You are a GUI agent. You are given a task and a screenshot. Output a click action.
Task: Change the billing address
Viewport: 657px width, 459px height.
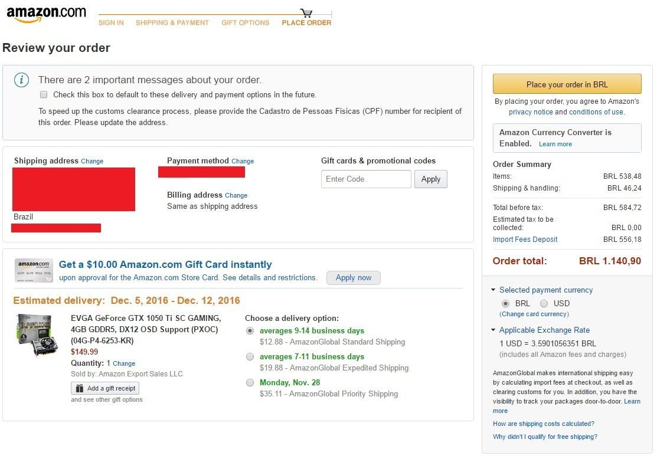click(236, 196)
